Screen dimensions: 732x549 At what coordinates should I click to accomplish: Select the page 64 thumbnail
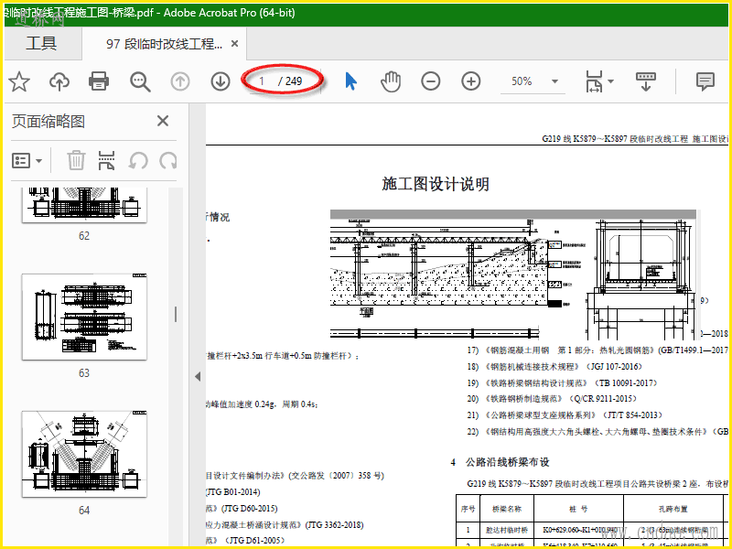(84, 454)
